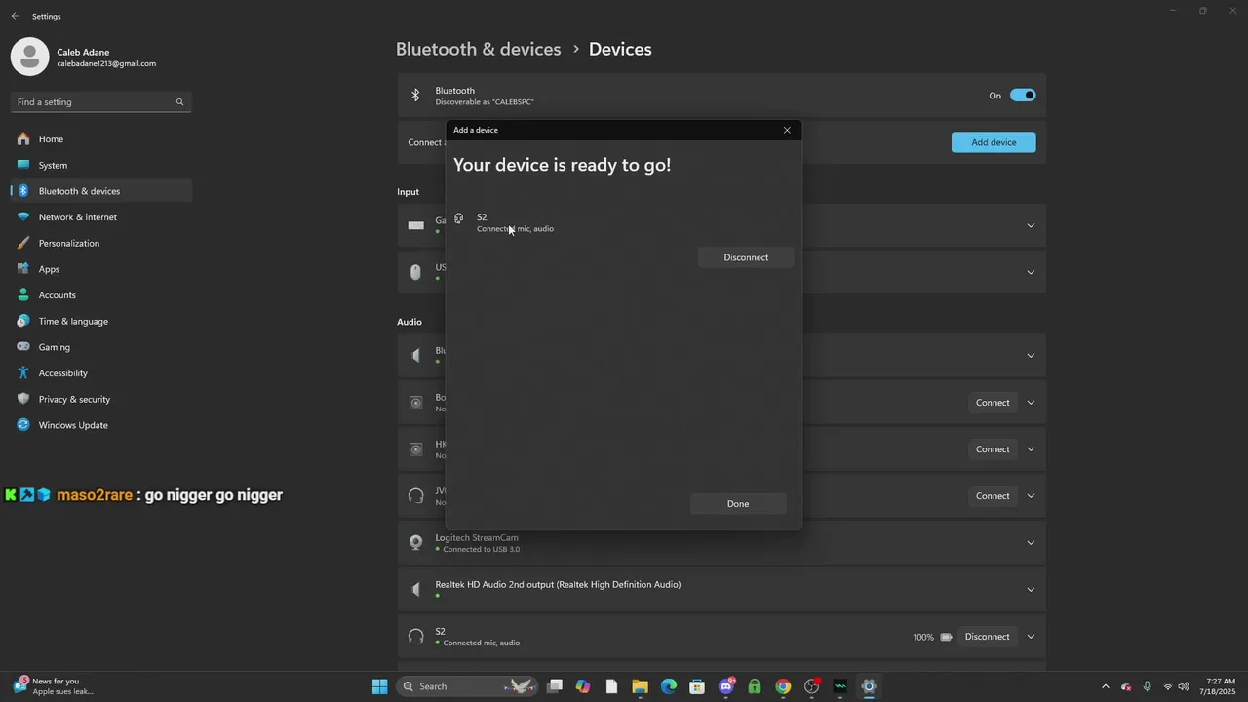1248x702 pixels.
Task: Select the S2 headset entry in the dialog
Action: tap(624, 222)
